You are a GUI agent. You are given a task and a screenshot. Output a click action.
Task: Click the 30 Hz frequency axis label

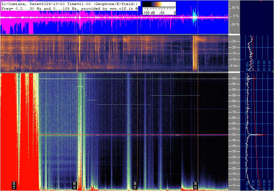(x=234, y=157)
